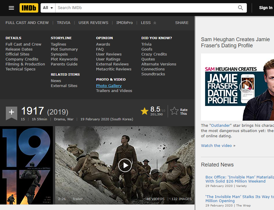Click the search magnifier icon
The height and width of the screenshot is (210, 274).
click(x=240, y=8)
